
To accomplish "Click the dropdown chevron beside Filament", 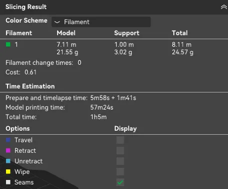I will pyautogui.click(x=57, y=22).
